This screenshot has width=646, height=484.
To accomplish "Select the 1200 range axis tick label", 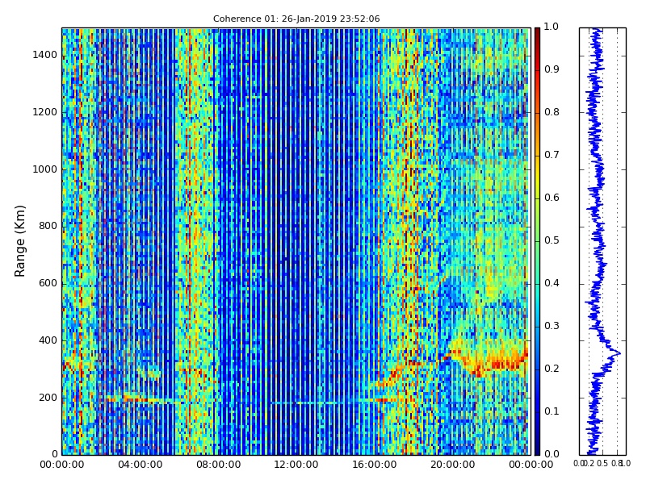I will (x=45, y=112).
